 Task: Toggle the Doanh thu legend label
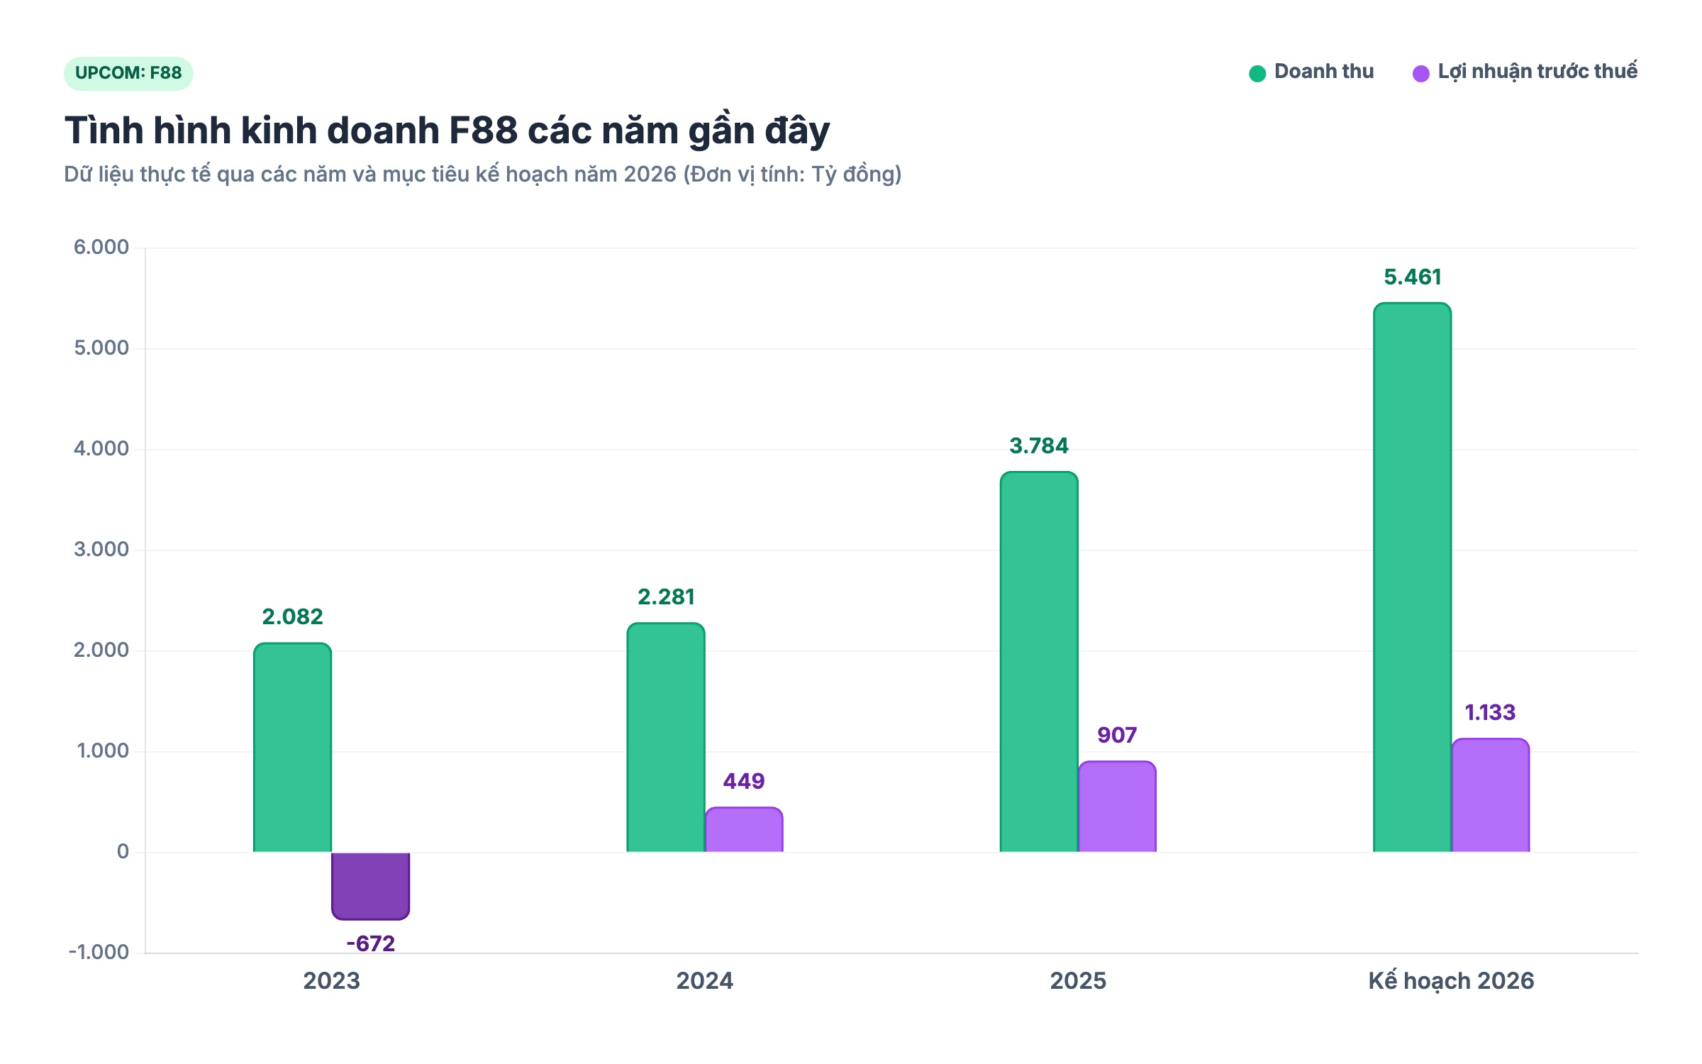1324,72
